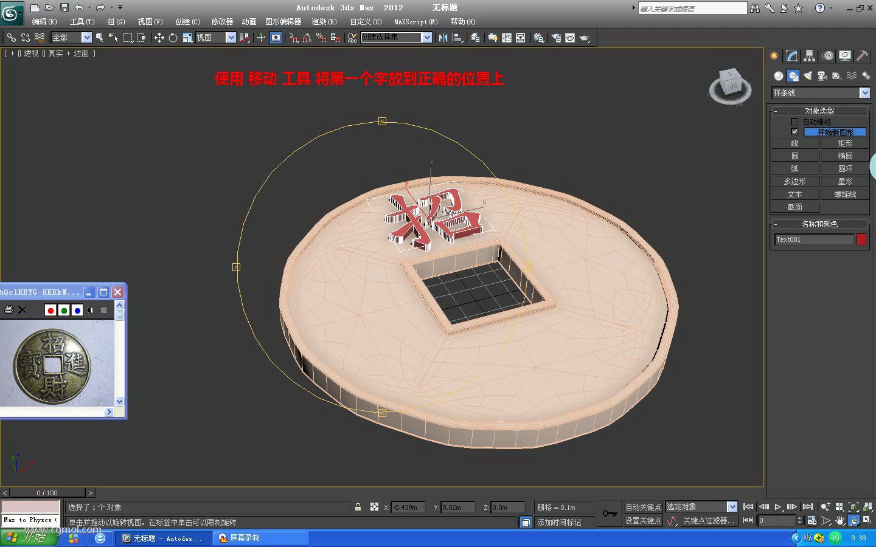This screenshot has height=547, width=876.
Task: Select the Rotate tool in main toolbar
Action: point(173,38)
